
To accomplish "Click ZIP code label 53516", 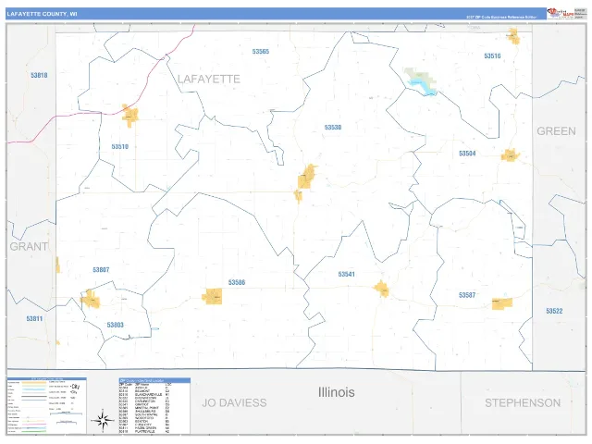I will click(492, 55).
